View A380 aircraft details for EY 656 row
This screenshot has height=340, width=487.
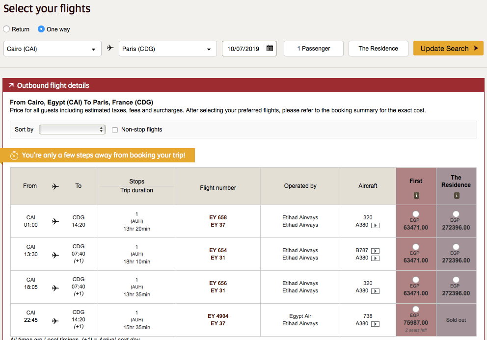(x=375, y=291)
